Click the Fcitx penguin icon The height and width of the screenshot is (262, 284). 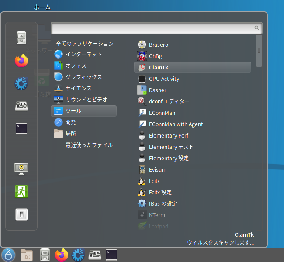(142, 181)
